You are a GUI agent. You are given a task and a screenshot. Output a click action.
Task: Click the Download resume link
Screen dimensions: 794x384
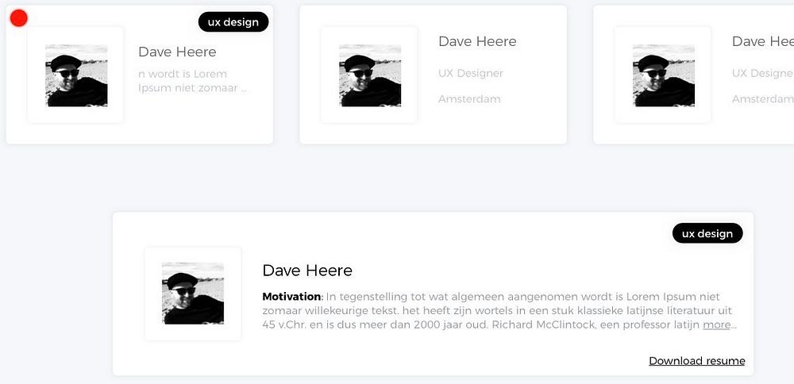tap(696, 361)
